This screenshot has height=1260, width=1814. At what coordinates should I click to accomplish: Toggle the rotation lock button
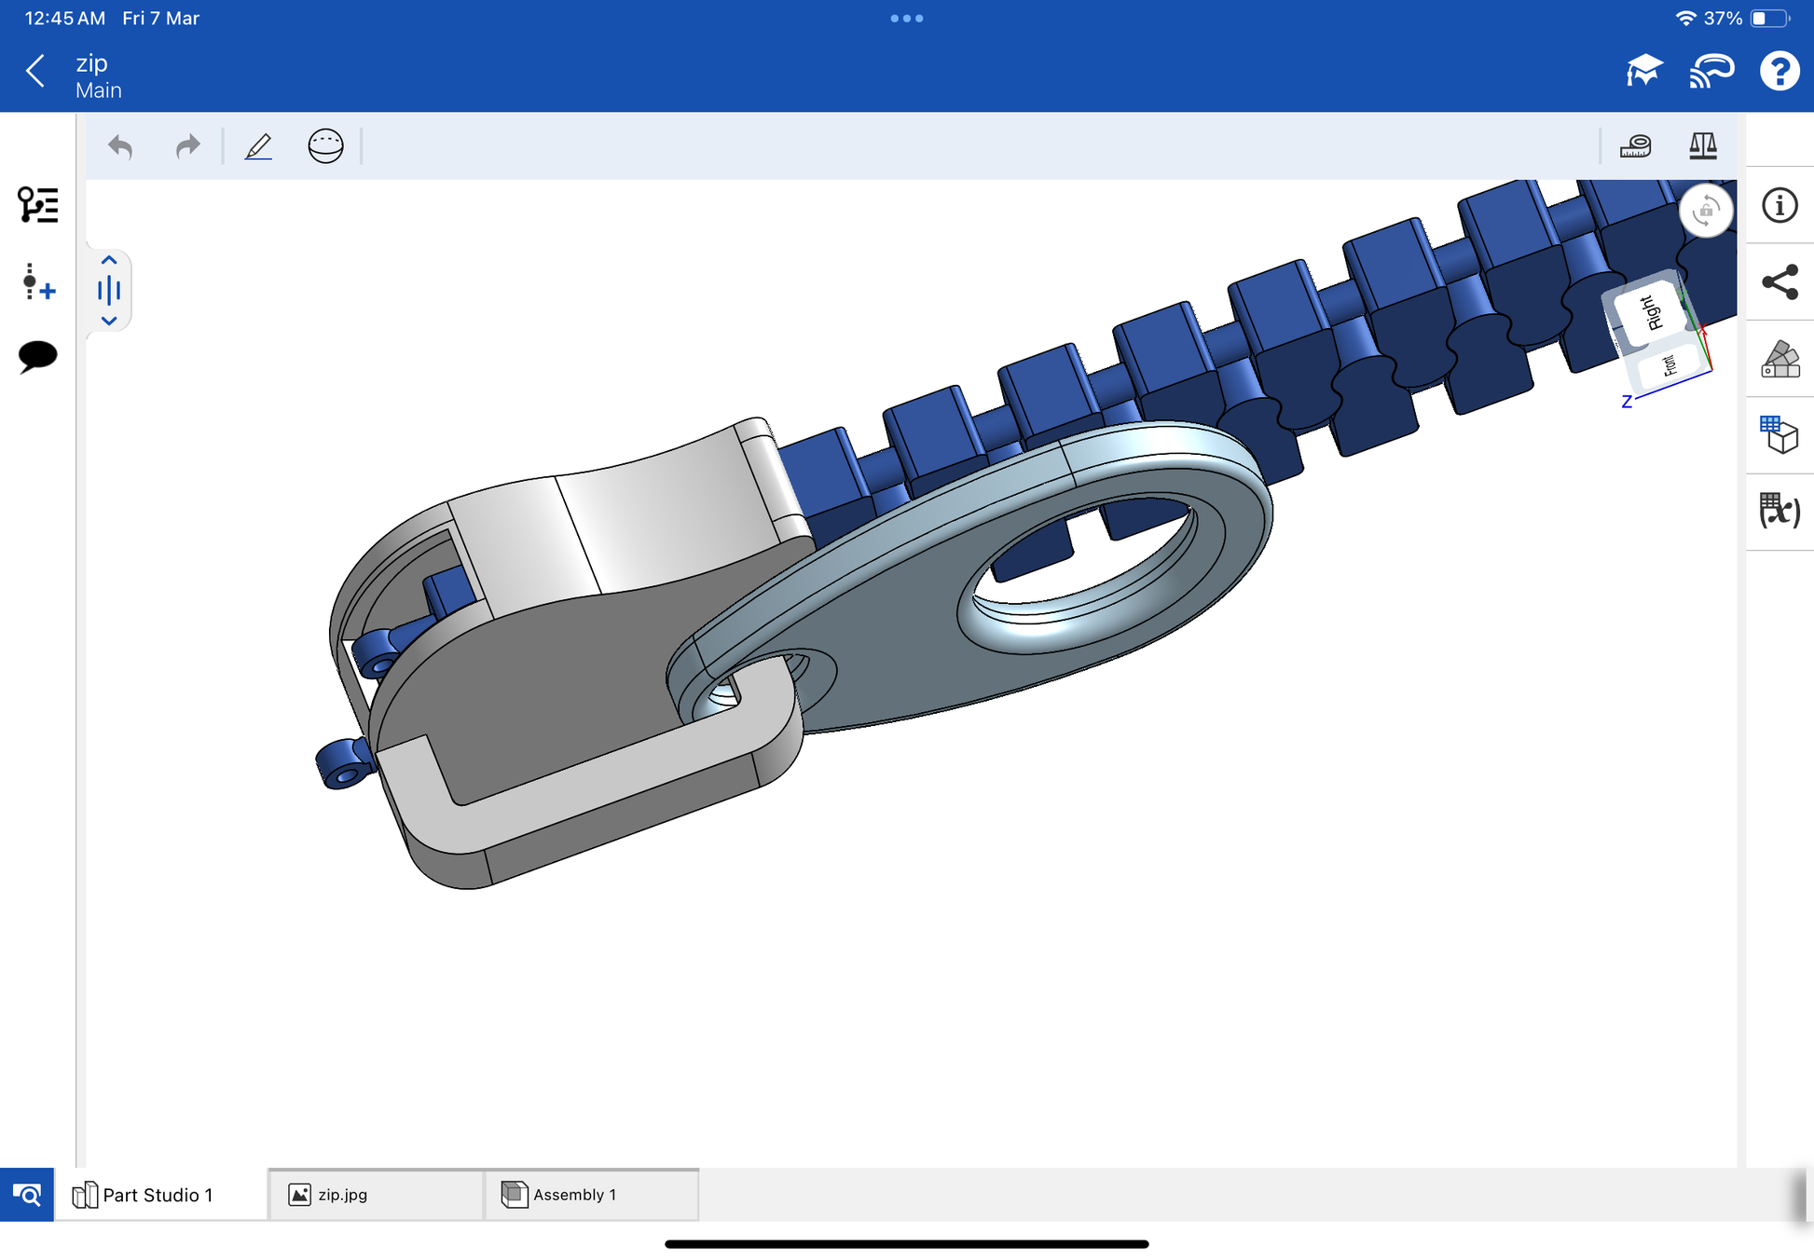[1706, 211]
